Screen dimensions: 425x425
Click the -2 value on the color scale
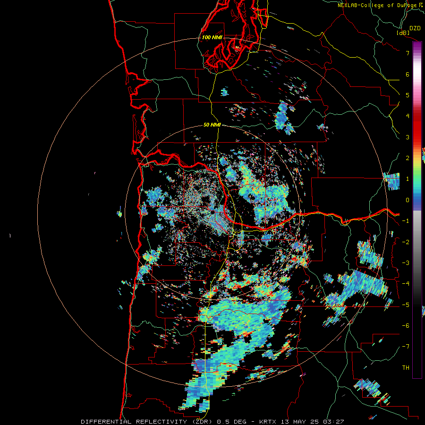(406, 242)
